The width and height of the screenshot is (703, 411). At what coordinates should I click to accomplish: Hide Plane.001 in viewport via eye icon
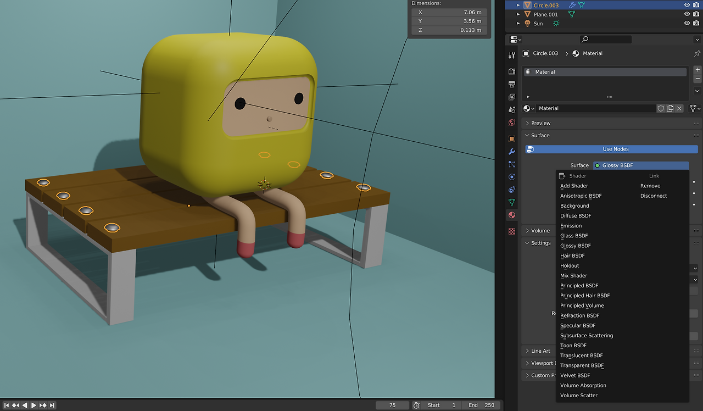687,14
